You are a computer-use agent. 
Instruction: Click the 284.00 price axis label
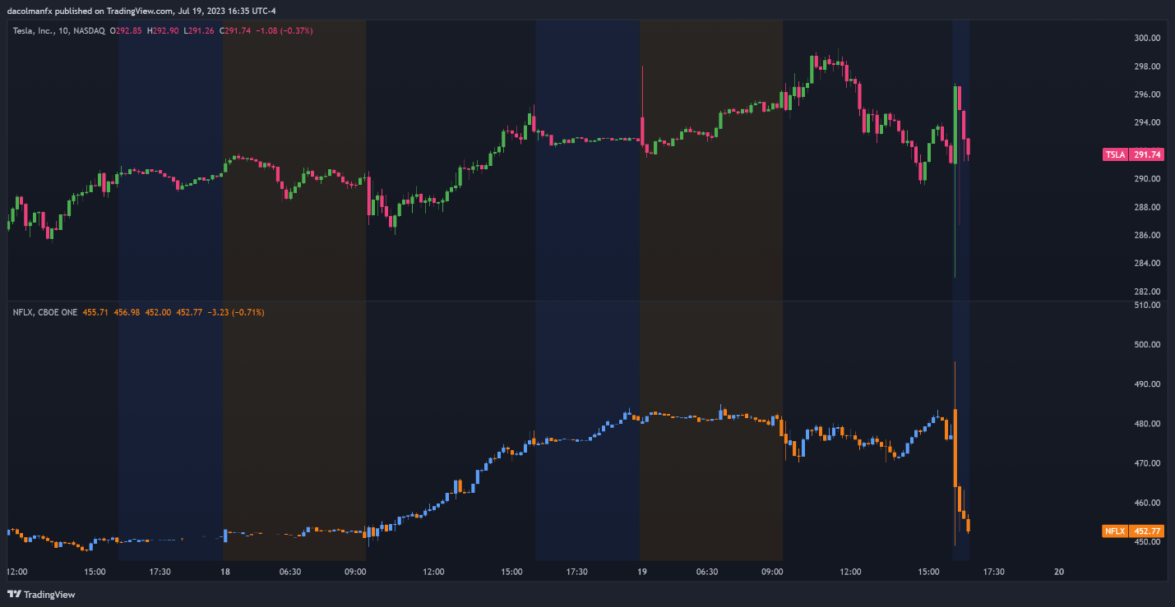(x=1147, y=263)
